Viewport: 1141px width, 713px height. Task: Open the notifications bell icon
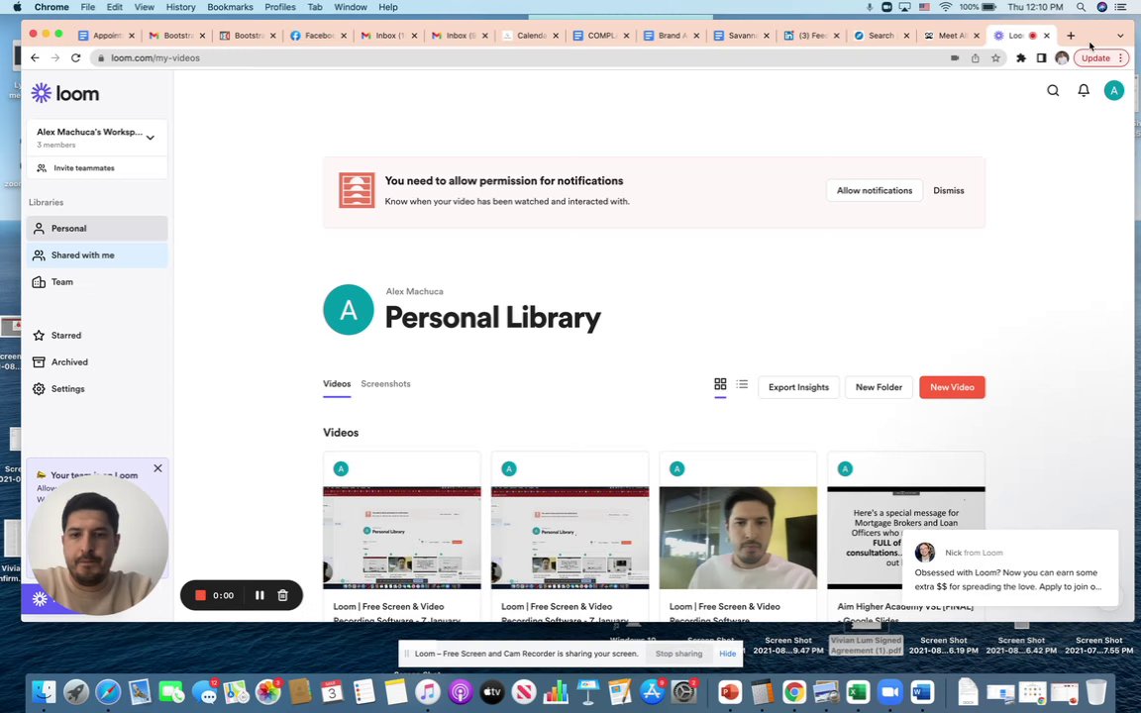tap(1084, 90)
